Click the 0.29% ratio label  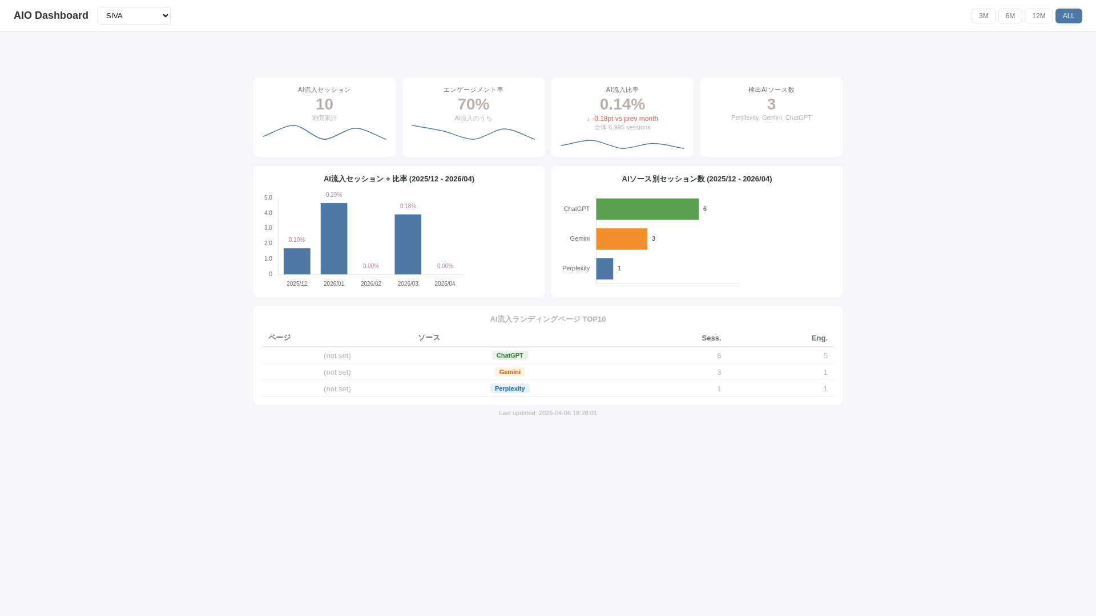(334, 195)
